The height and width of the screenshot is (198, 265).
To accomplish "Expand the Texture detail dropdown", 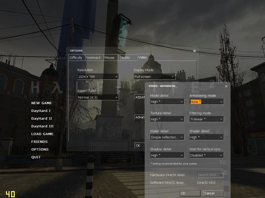I will (167, 119).
